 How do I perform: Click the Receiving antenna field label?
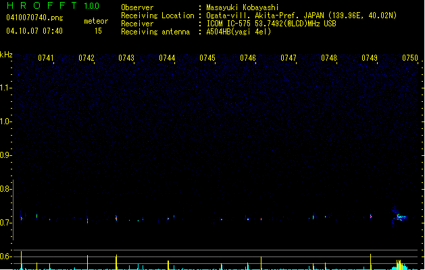155,32
